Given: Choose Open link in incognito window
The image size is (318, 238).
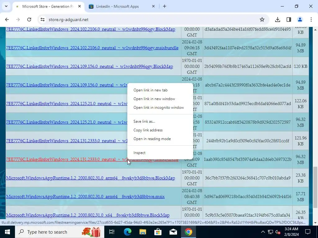Looking at the screenshot, I should pyautogui.click(x=159, y=108).
